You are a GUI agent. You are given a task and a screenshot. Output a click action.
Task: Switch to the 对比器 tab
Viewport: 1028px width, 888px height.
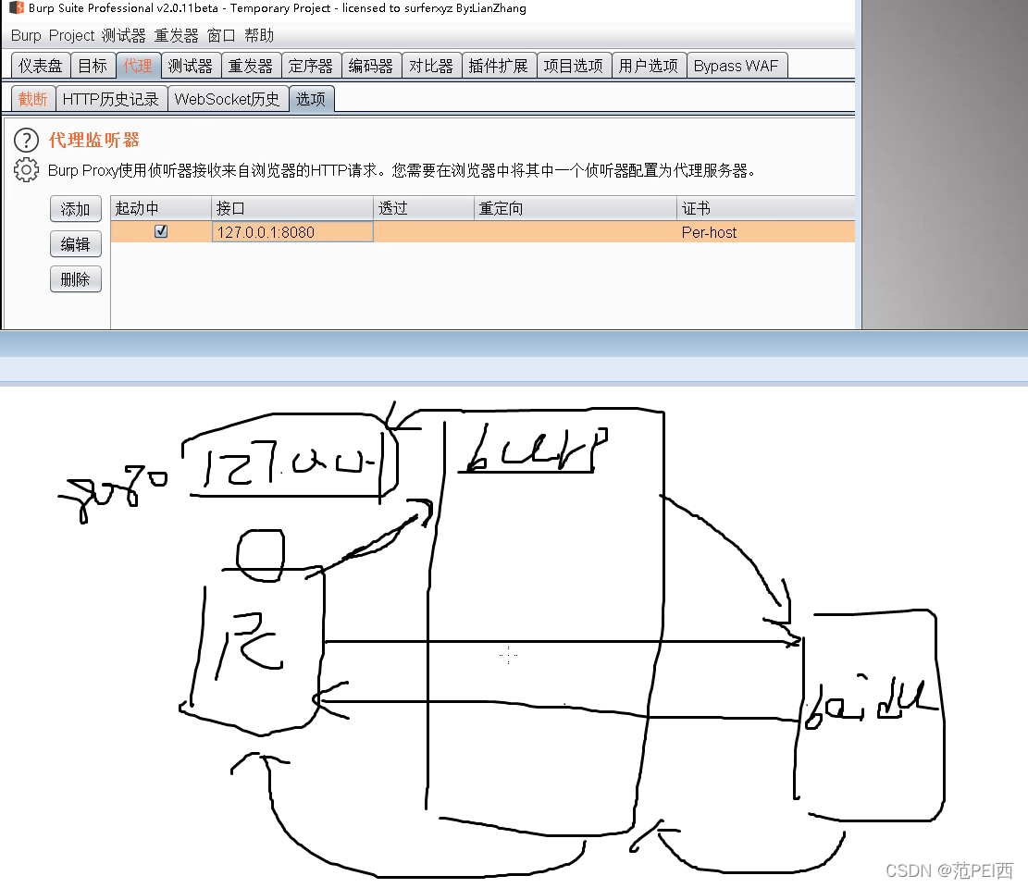(431, 66)
